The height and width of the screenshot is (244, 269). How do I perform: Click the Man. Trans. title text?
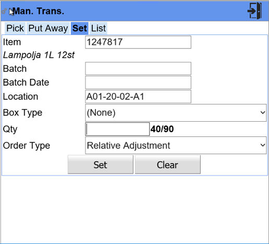[x=39, y=11]
